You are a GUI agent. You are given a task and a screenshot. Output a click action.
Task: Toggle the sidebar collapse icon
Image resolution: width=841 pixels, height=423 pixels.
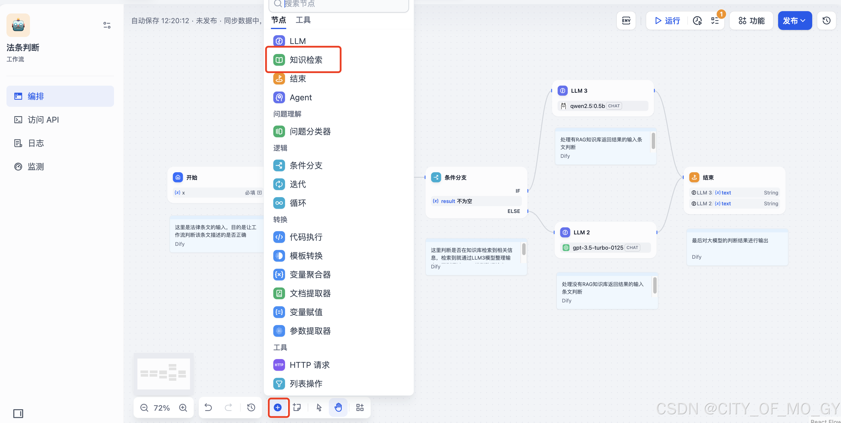point(18,414)
